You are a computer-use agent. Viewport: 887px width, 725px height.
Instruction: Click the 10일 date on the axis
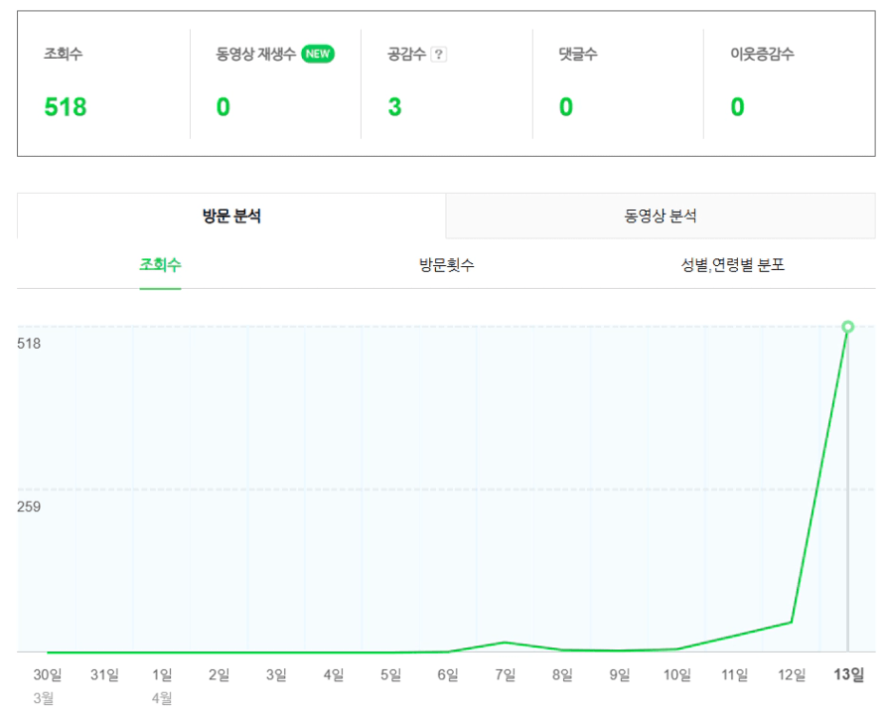[x=677, y=675]
